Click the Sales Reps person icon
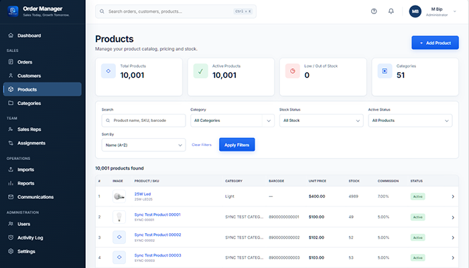Viewport: 469px width, 268px height. coord(11,129)
